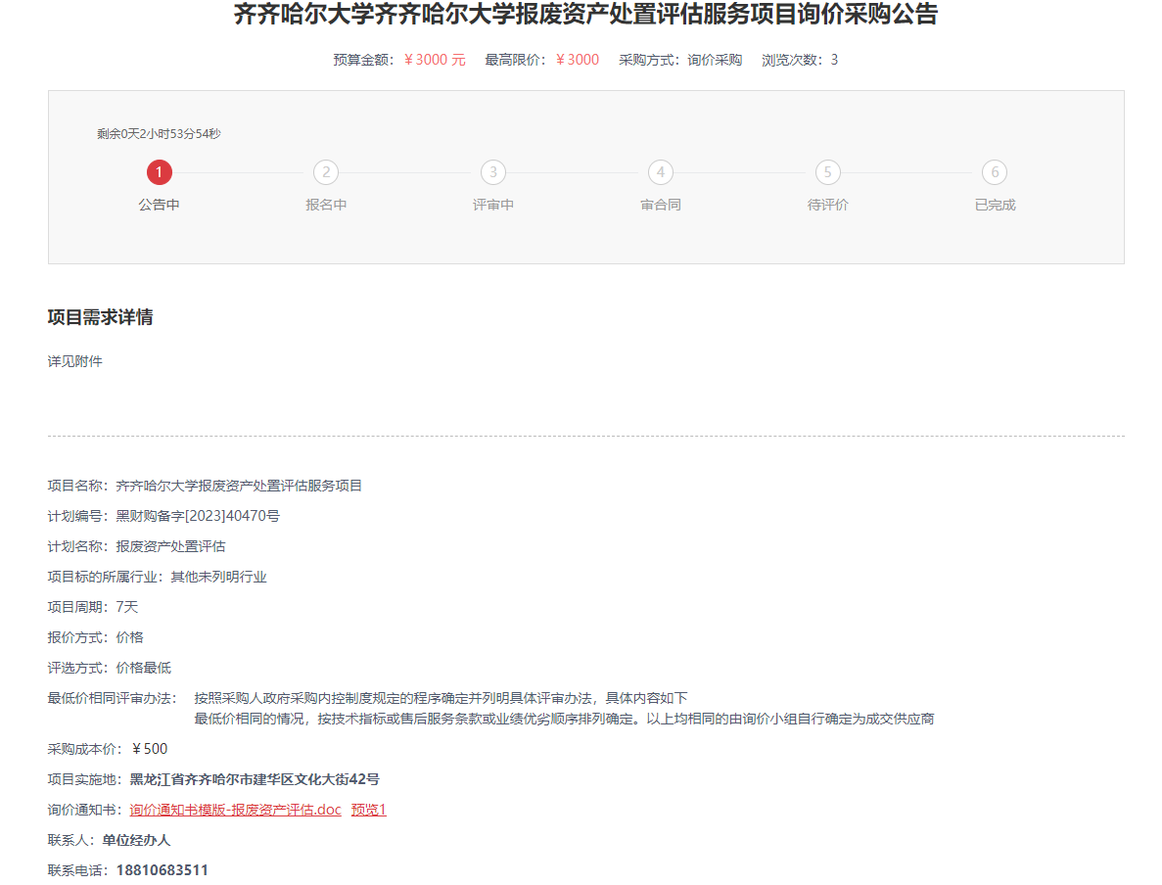Click the 预览1 preview link
Viewport: 1162px width, 885px height.
[369, 810]
